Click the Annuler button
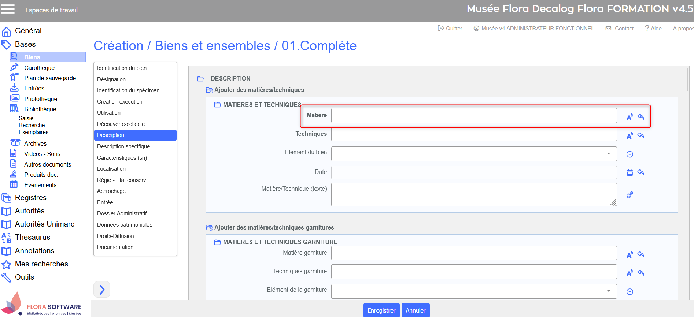 (415, 310)
